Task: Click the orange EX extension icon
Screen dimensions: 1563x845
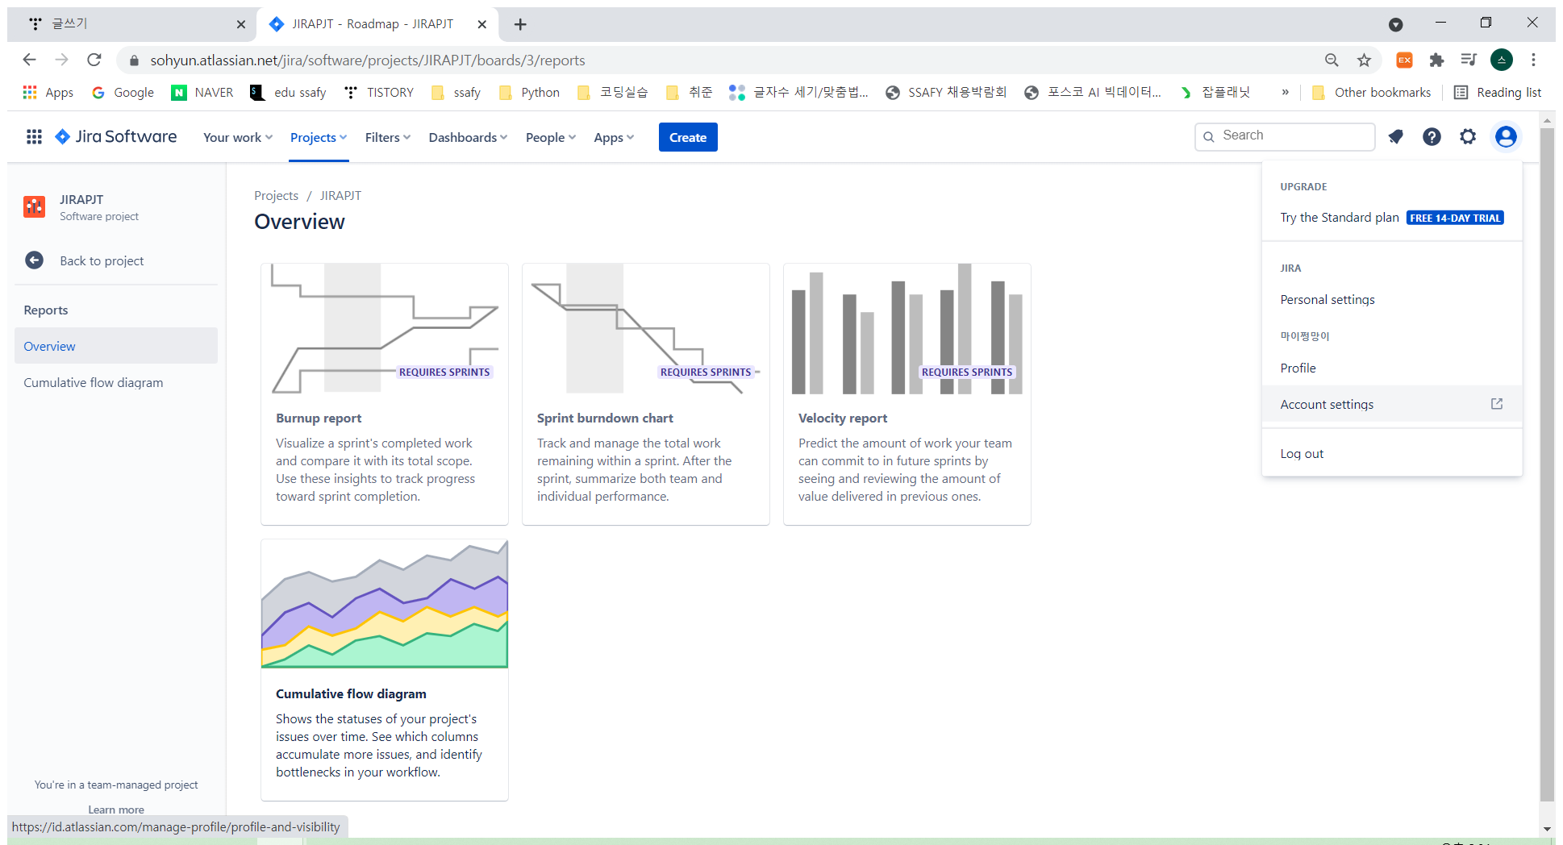Action: (x=1404, y=60)
